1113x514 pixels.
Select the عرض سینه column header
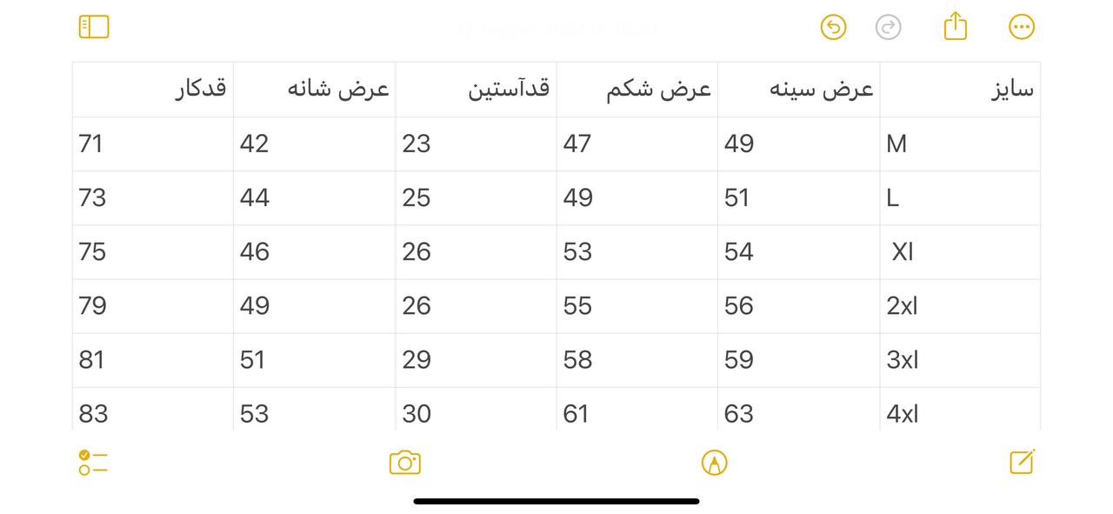click(x=799, y=90)
